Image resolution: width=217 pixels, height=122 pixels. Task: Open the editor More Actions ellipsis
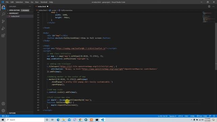pyautogui.click(x=213, y=6)
